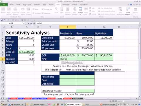Click the Undo icon

(x=4, y=20)
